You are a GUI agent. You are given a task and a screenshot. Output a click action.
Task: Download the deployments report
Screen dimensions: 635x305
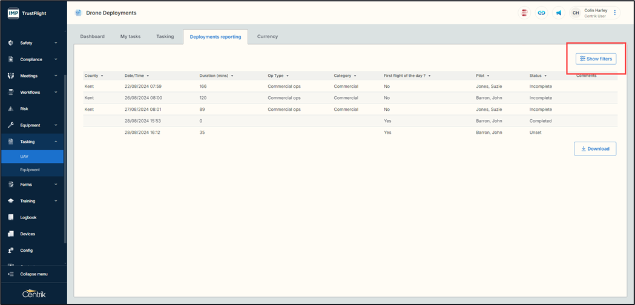pos(594,149)
